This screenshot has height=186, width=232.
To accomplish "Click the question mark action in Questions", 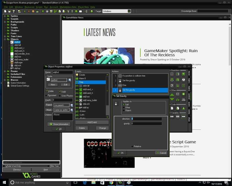I will point(172,85).
